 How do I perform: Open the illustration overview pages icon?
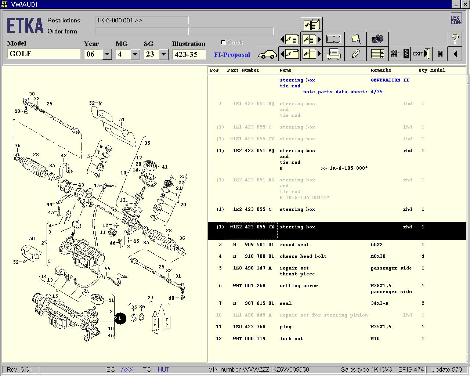(311, 25)
